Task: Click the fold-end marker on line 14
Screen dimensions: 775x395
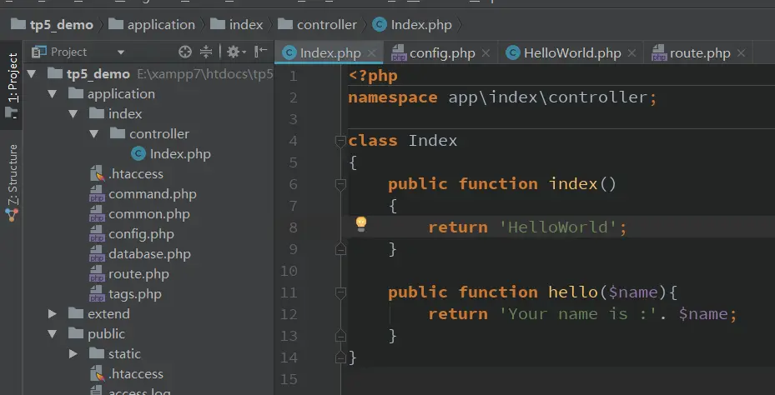Action: click(340, 357)
